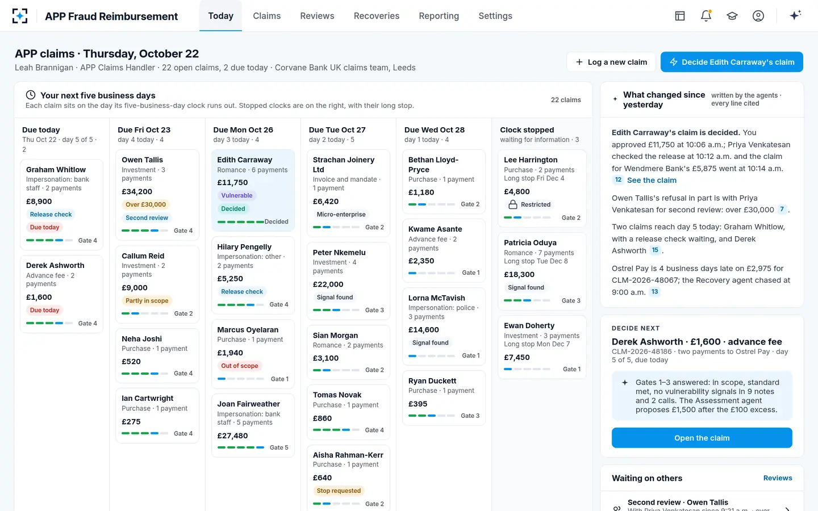Open citation 12 next to See the claim

pos(618,180)
